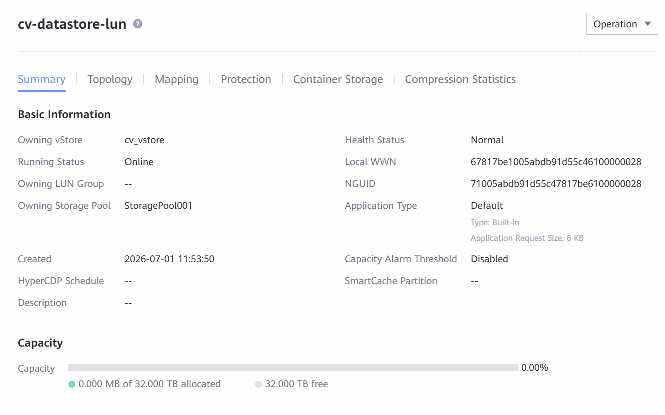This screenshot has height=415, width=665.
Task: View the Container Storage tab
Action: 338,79
